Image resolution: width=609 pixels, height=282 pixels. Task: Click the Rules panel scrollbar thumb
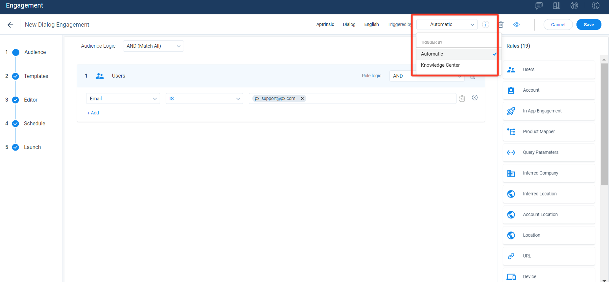point(604,124)
